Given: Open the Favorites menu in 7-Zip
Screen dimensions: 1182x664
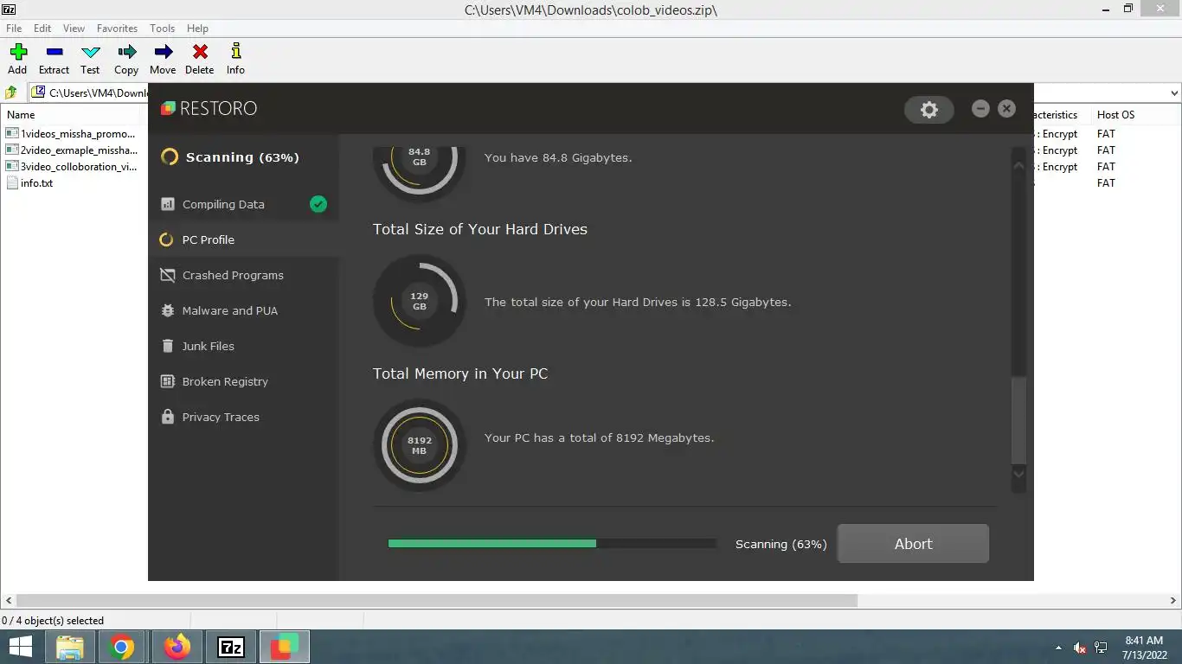Looking at the screenshot, I should (117, 29).
